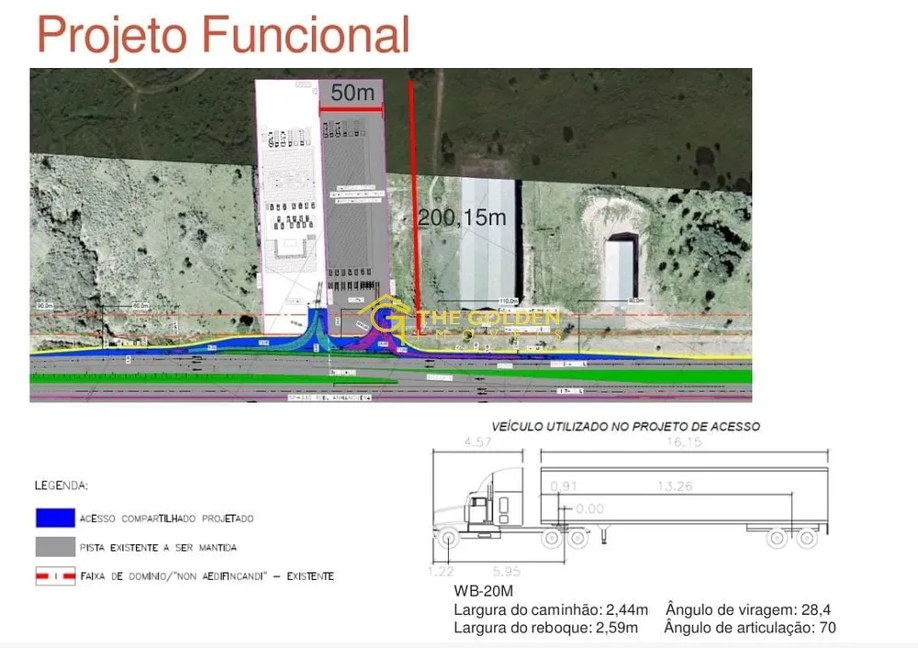Screen dimensions: 918x648
Task: Click the Largura do caminhão text
Action: [551, 610]
